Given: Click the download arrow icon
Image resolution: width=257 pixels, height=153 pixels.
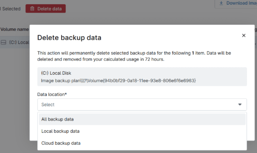Looking at the screenshot, I should (221, 3).
